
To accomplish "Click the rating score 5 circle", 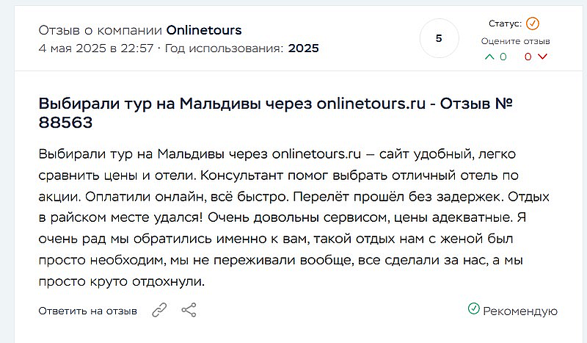I will [439, 38].
